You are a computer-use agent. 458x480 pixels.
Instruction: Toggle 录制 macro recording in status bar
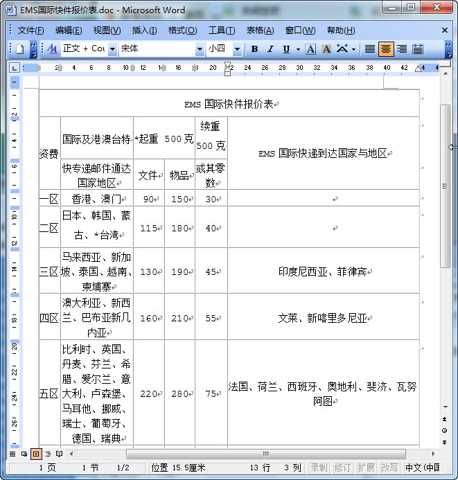click(x=319, y=468)
